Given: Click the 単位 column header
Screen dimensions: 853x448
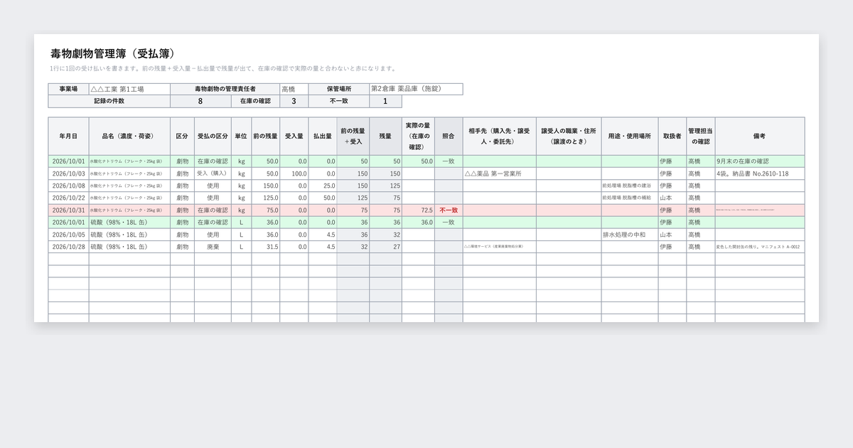Looking at the screenshot, I should (x=241, y=136).
